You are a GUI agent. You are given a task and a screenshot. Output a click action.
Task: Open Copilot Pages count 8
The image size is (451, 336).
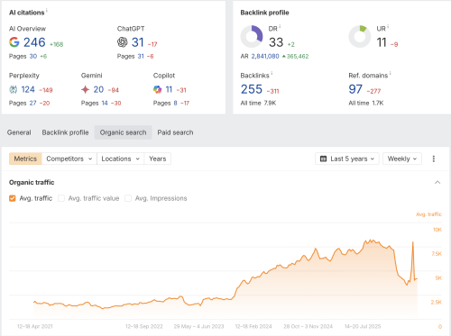(175, 103)
